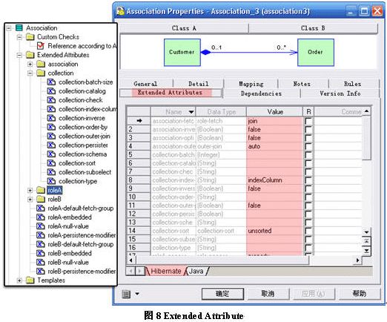Collapse the collection folder node

pyautogui.click(x=30, y=73)
